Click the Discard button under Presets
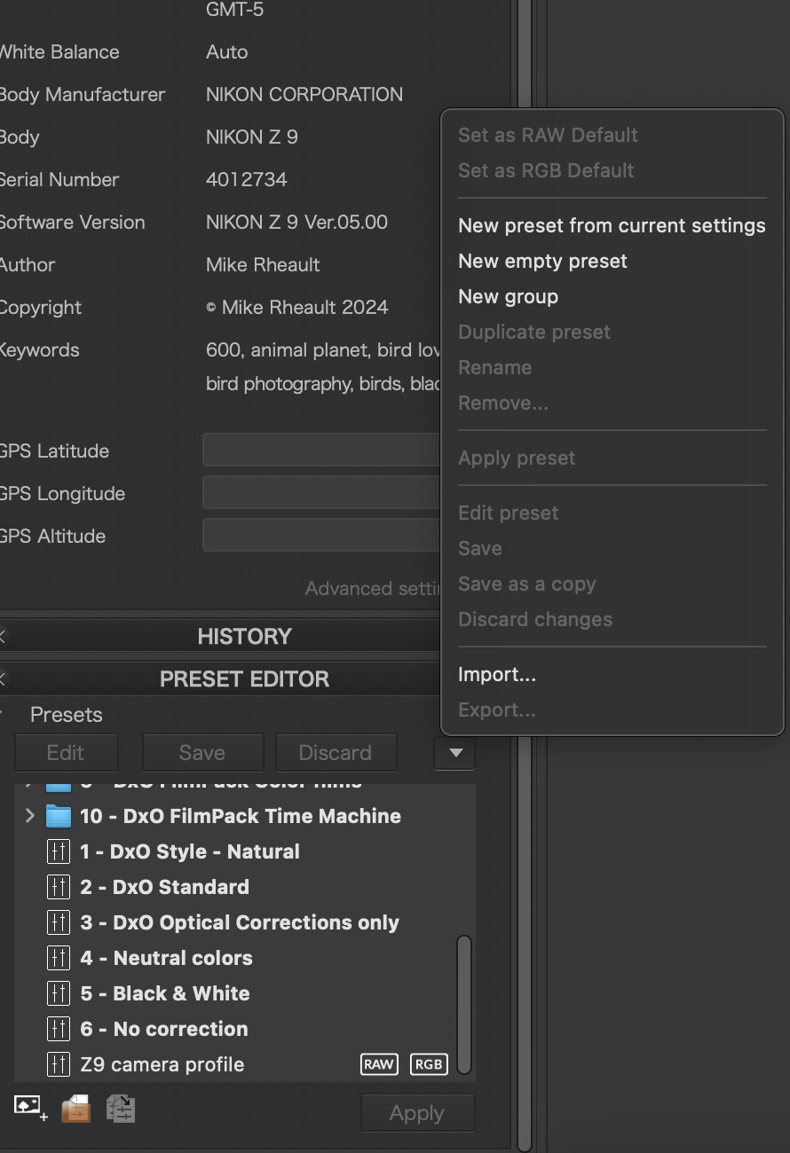Viewport: 790px width, 1153px height. (336, 753)
